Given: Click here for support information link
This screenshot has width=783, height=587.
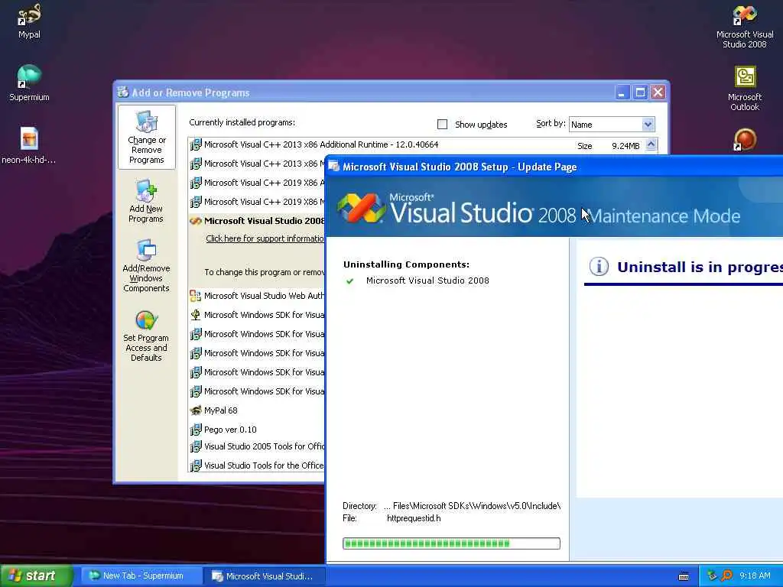Looking at the screenshot, I should (x=265, y=238).
